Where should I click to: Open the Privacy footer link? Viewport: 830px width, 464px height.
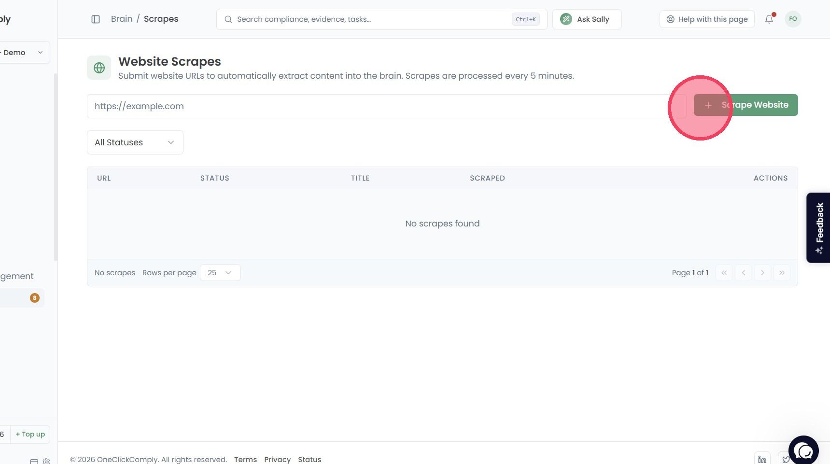(277, 459)
